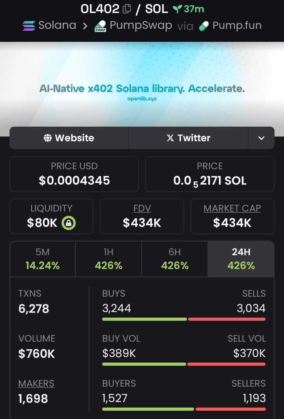Screen dimensions: 284x419
Task: Select the 24H timeframe tab
Action: [x=241, y=259]
